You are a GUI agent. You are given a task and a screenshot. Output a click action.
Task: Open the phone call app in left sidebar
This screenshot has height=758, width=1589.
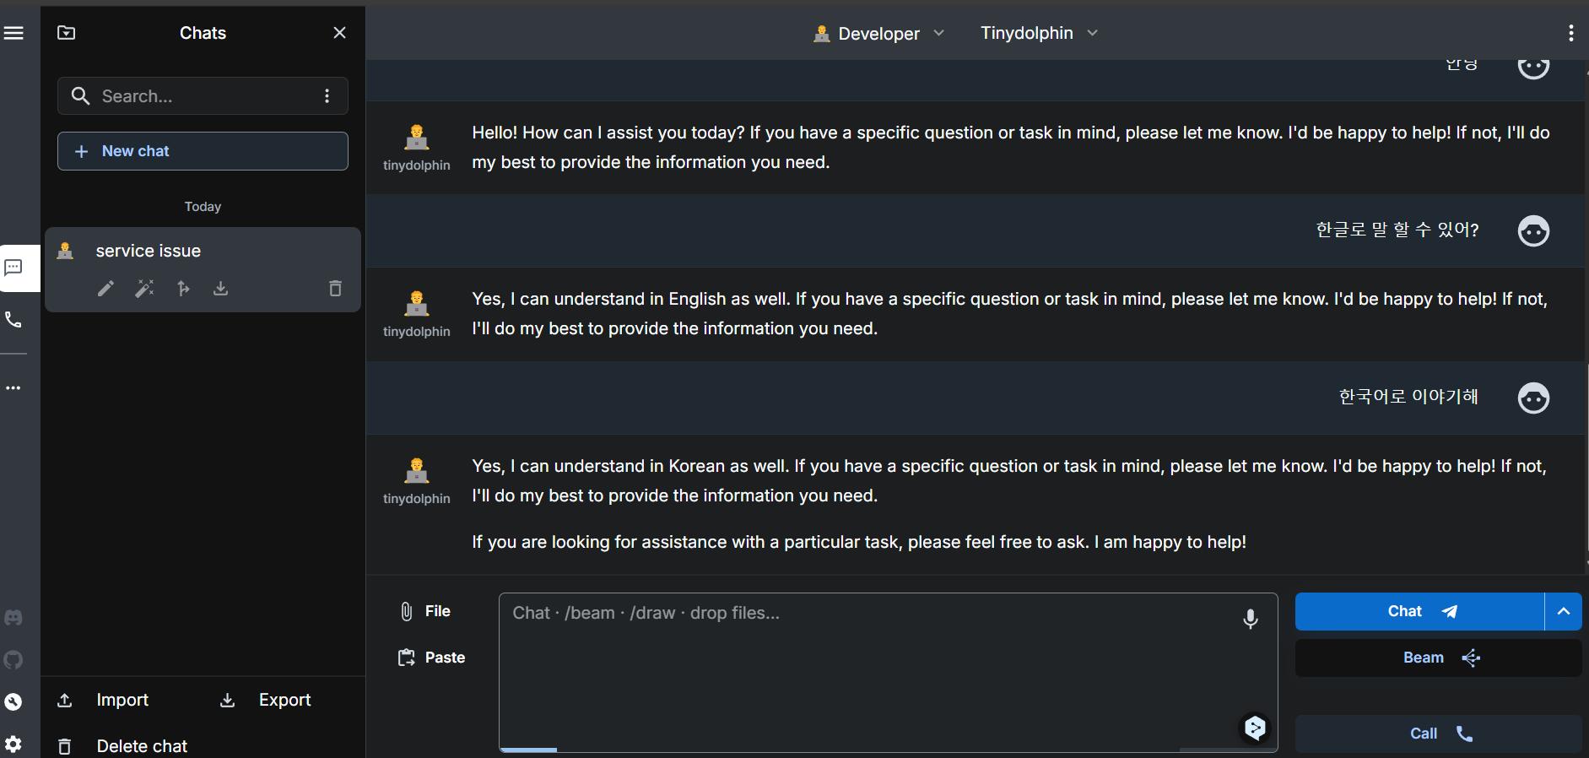coord(14,320)
